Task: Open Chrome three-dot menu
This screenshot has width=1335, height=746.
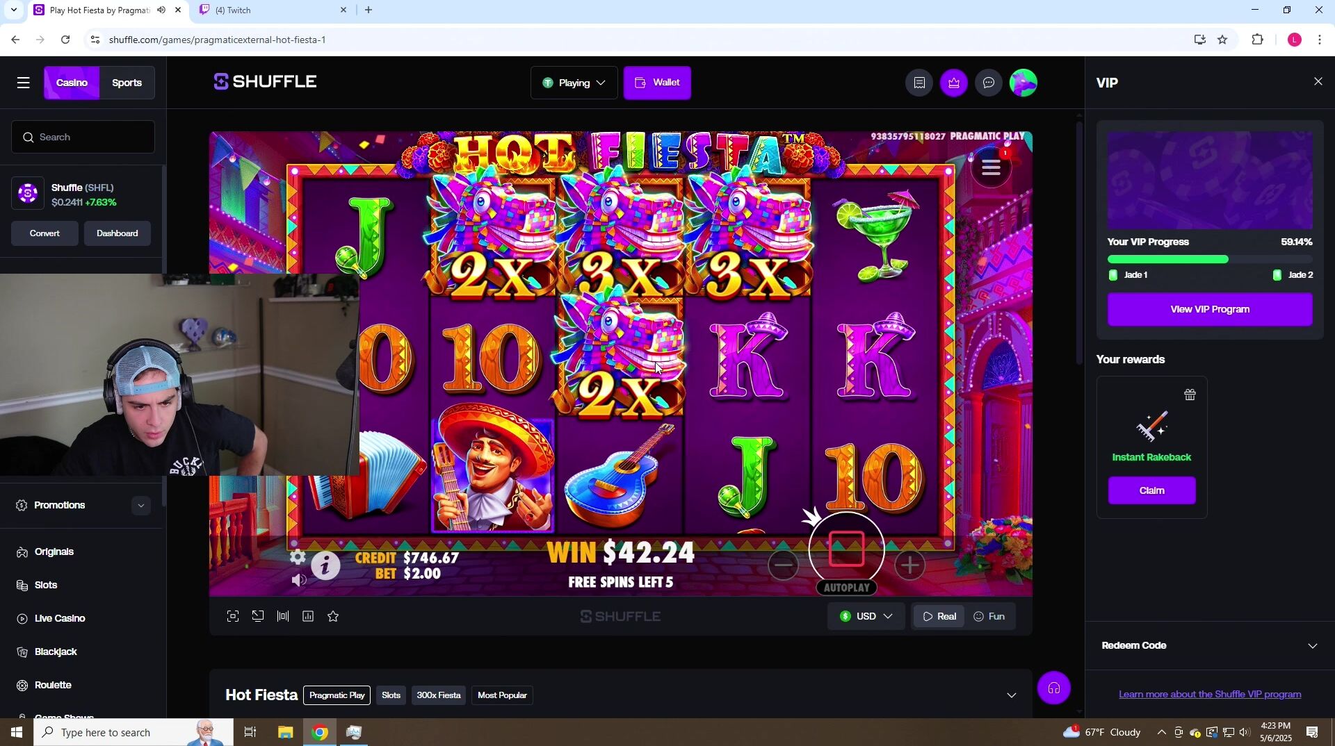Action: tap(1320, 40)
